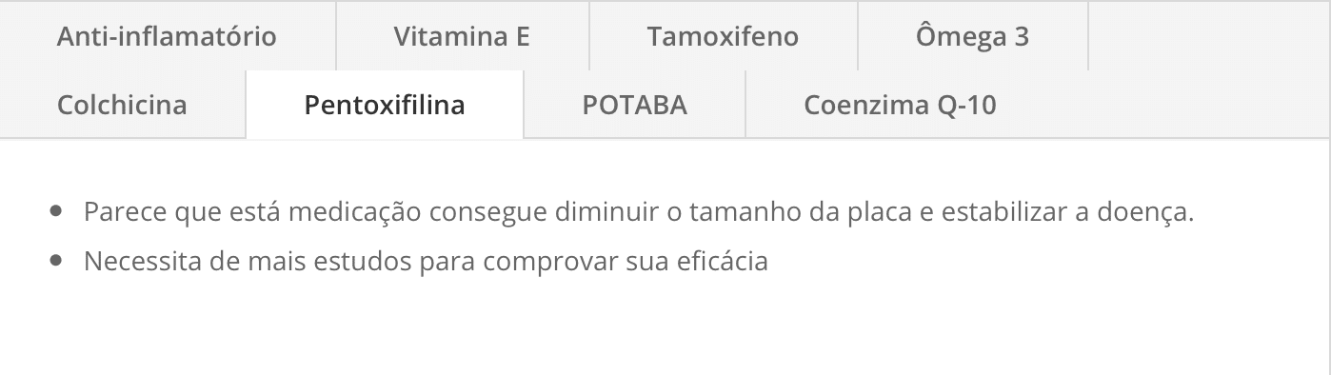The image size is (1331, 375).
Task: Click the sentence beginning 'Parece que está medicação'
Action: (639, 211)
